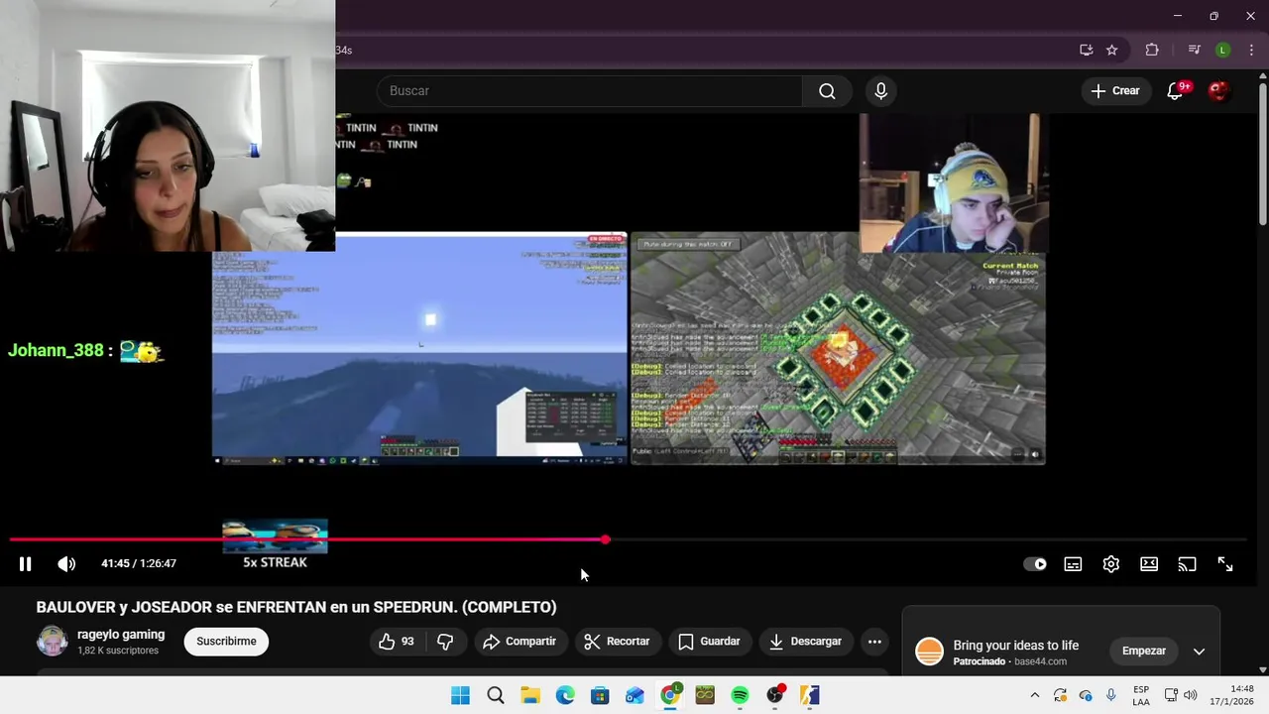This screenshot has width=1269, height=714.
Task: Open Chrome three-dot main menu
Action: [x=1251, y=50]
